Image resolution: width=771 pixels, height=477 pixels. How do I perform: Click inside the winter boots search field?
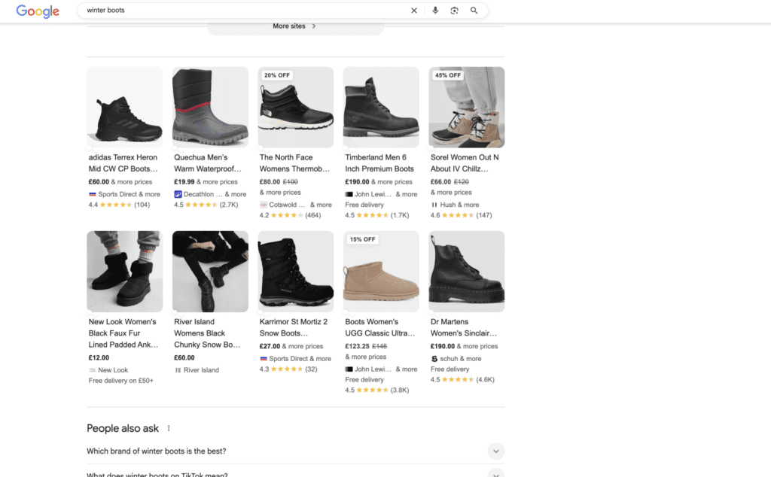click(226, 11)
